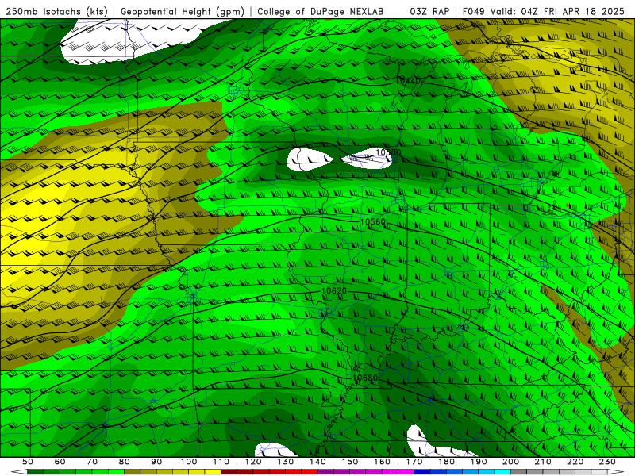Click the 130 kts color bar label

[x=286, y=462]
